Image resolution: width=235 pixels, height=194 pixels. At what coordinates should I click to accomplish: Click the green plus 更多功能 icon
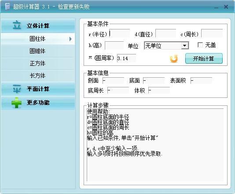point(16,103)
